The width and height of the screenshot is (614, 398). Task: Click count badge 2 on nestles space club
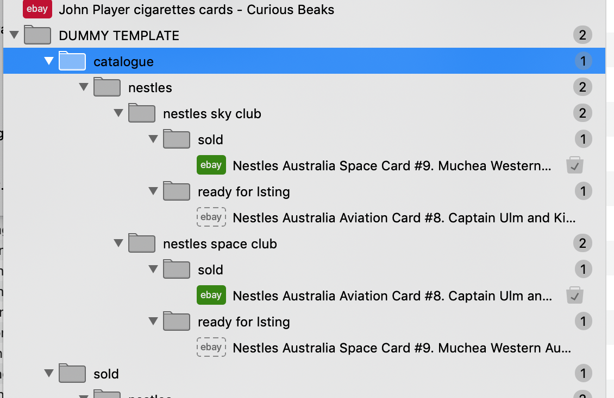click(x=582, y=243)
